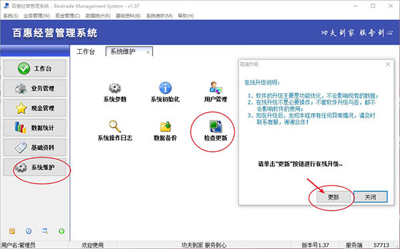The height and width of the screenshot is (249, 400).
Task: Click 用户名:管理员 in status bar
Action: [19, 245]
